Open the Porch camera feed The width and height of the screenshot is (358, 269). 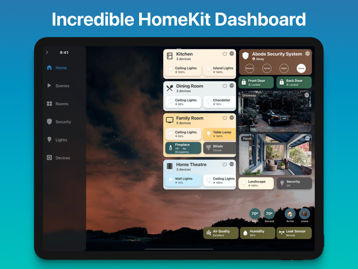coord(275,155)
